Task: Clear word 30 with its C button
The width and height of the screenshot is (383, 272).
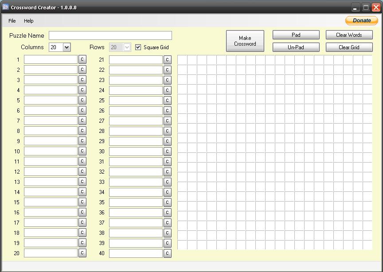Action: coord(167,152)
